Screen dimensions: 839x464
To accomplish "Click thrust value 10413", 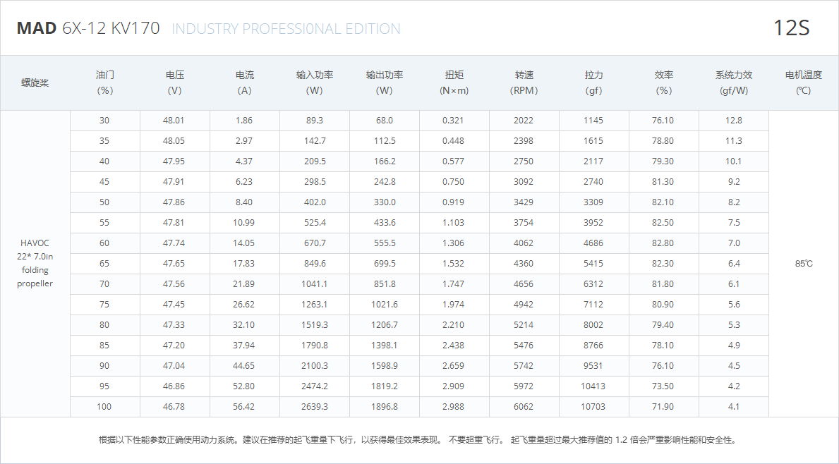I will 593,386.
